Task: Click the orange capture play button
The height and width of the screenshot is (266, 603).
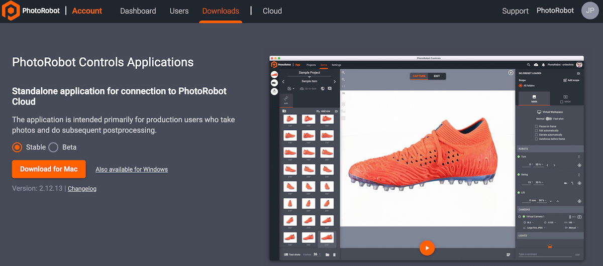Action: (x=427, y=247)
